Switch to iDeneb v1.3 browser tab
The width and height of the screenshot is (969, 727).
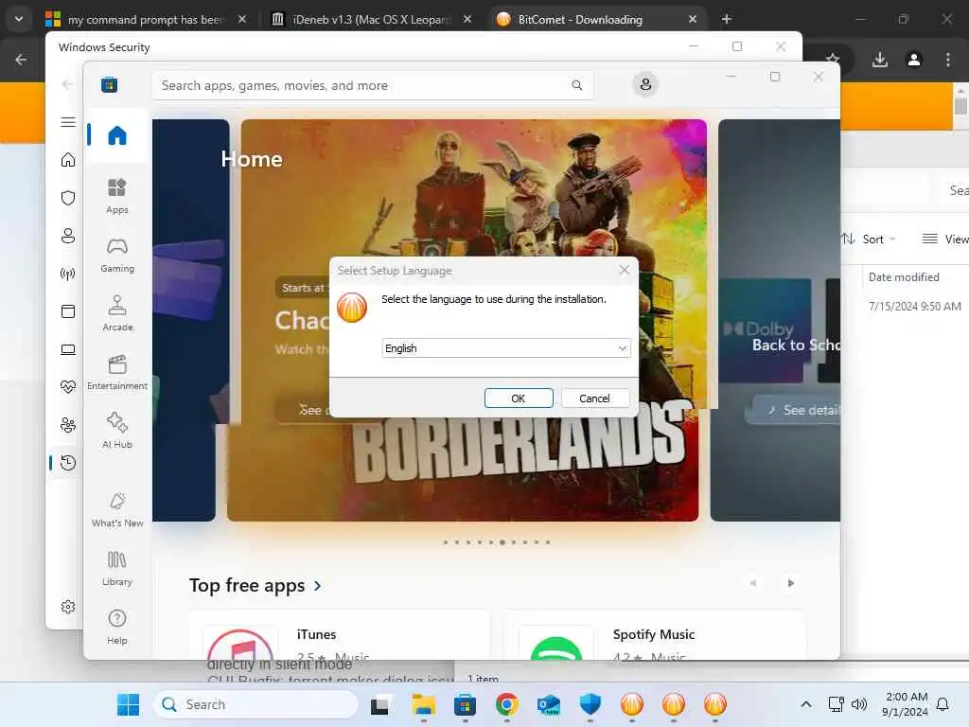[x=372, y=20]
